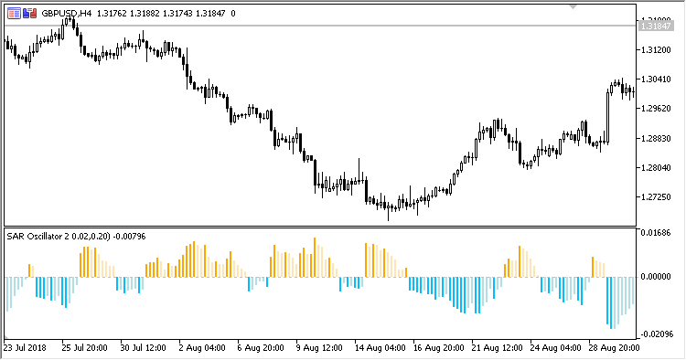Click the 2 Aug 04:00 time label
686x360 pixels.
[202, 348]
